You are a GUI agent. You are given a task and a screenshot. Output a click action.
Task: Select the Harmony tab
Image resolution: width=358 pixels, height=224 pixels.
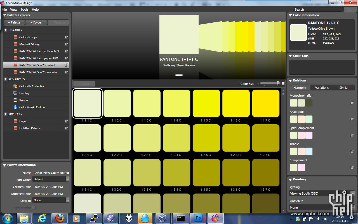[300, 88]
